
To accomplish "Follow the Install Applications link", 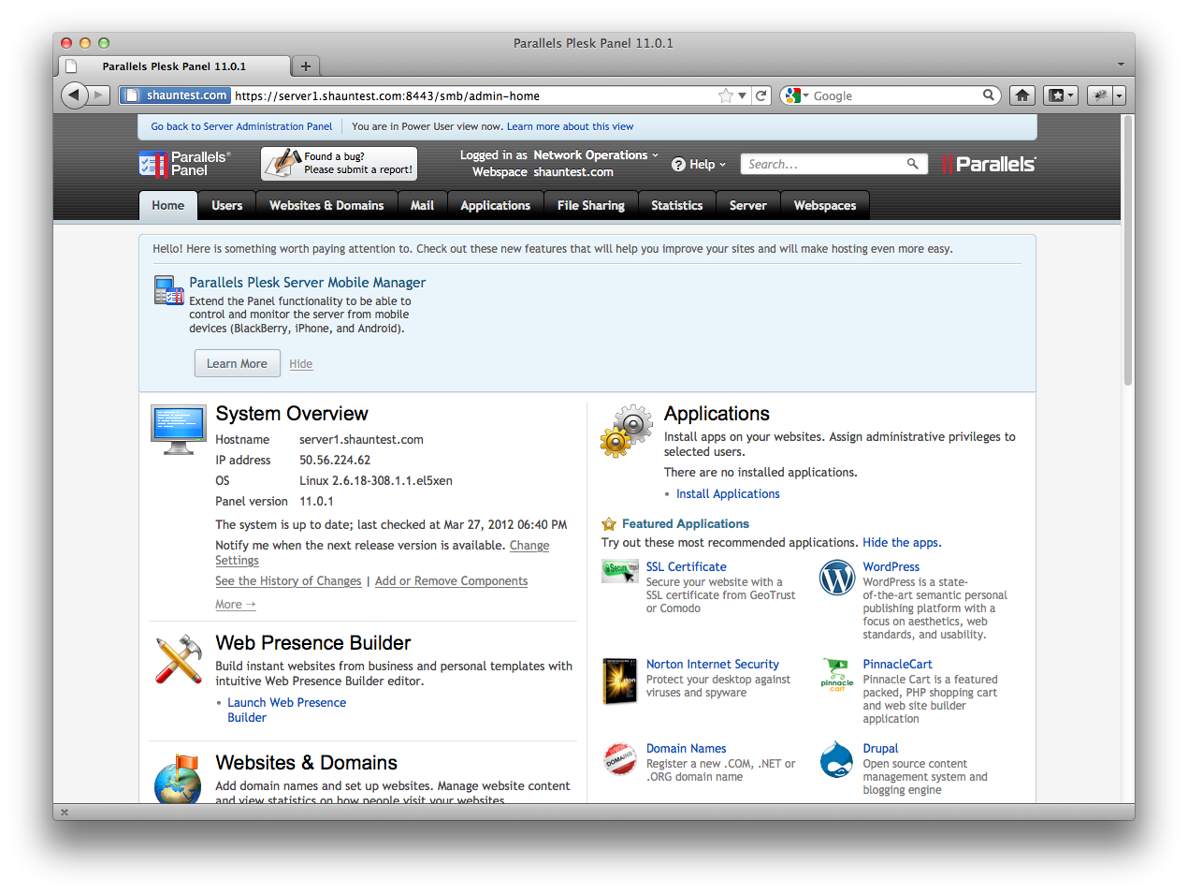I will click(728, 494).
